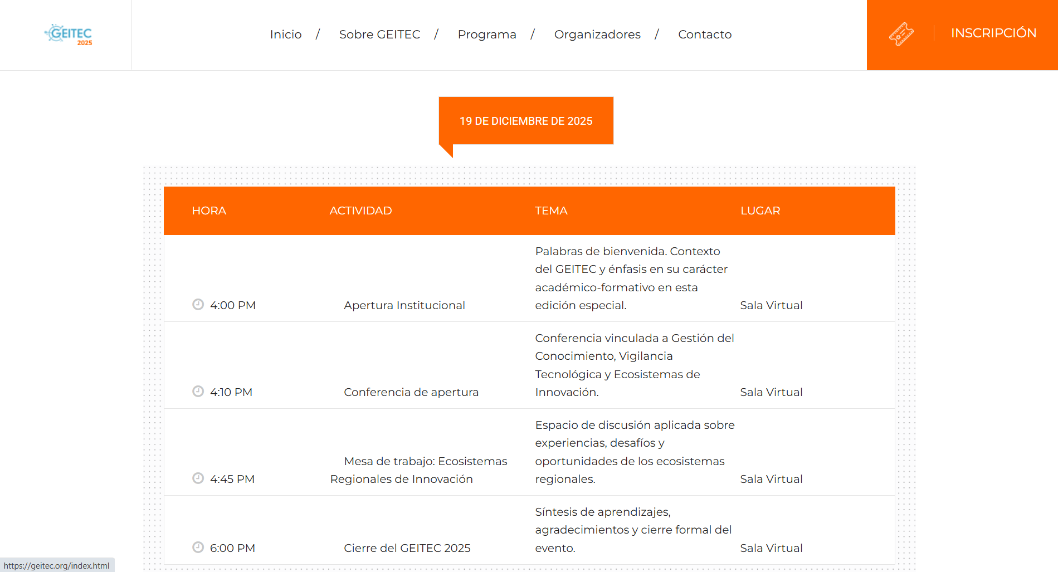Viewport: 1058px width, 572px height.
Task: Click the LUGAR column header
Action: click(760, 211)
